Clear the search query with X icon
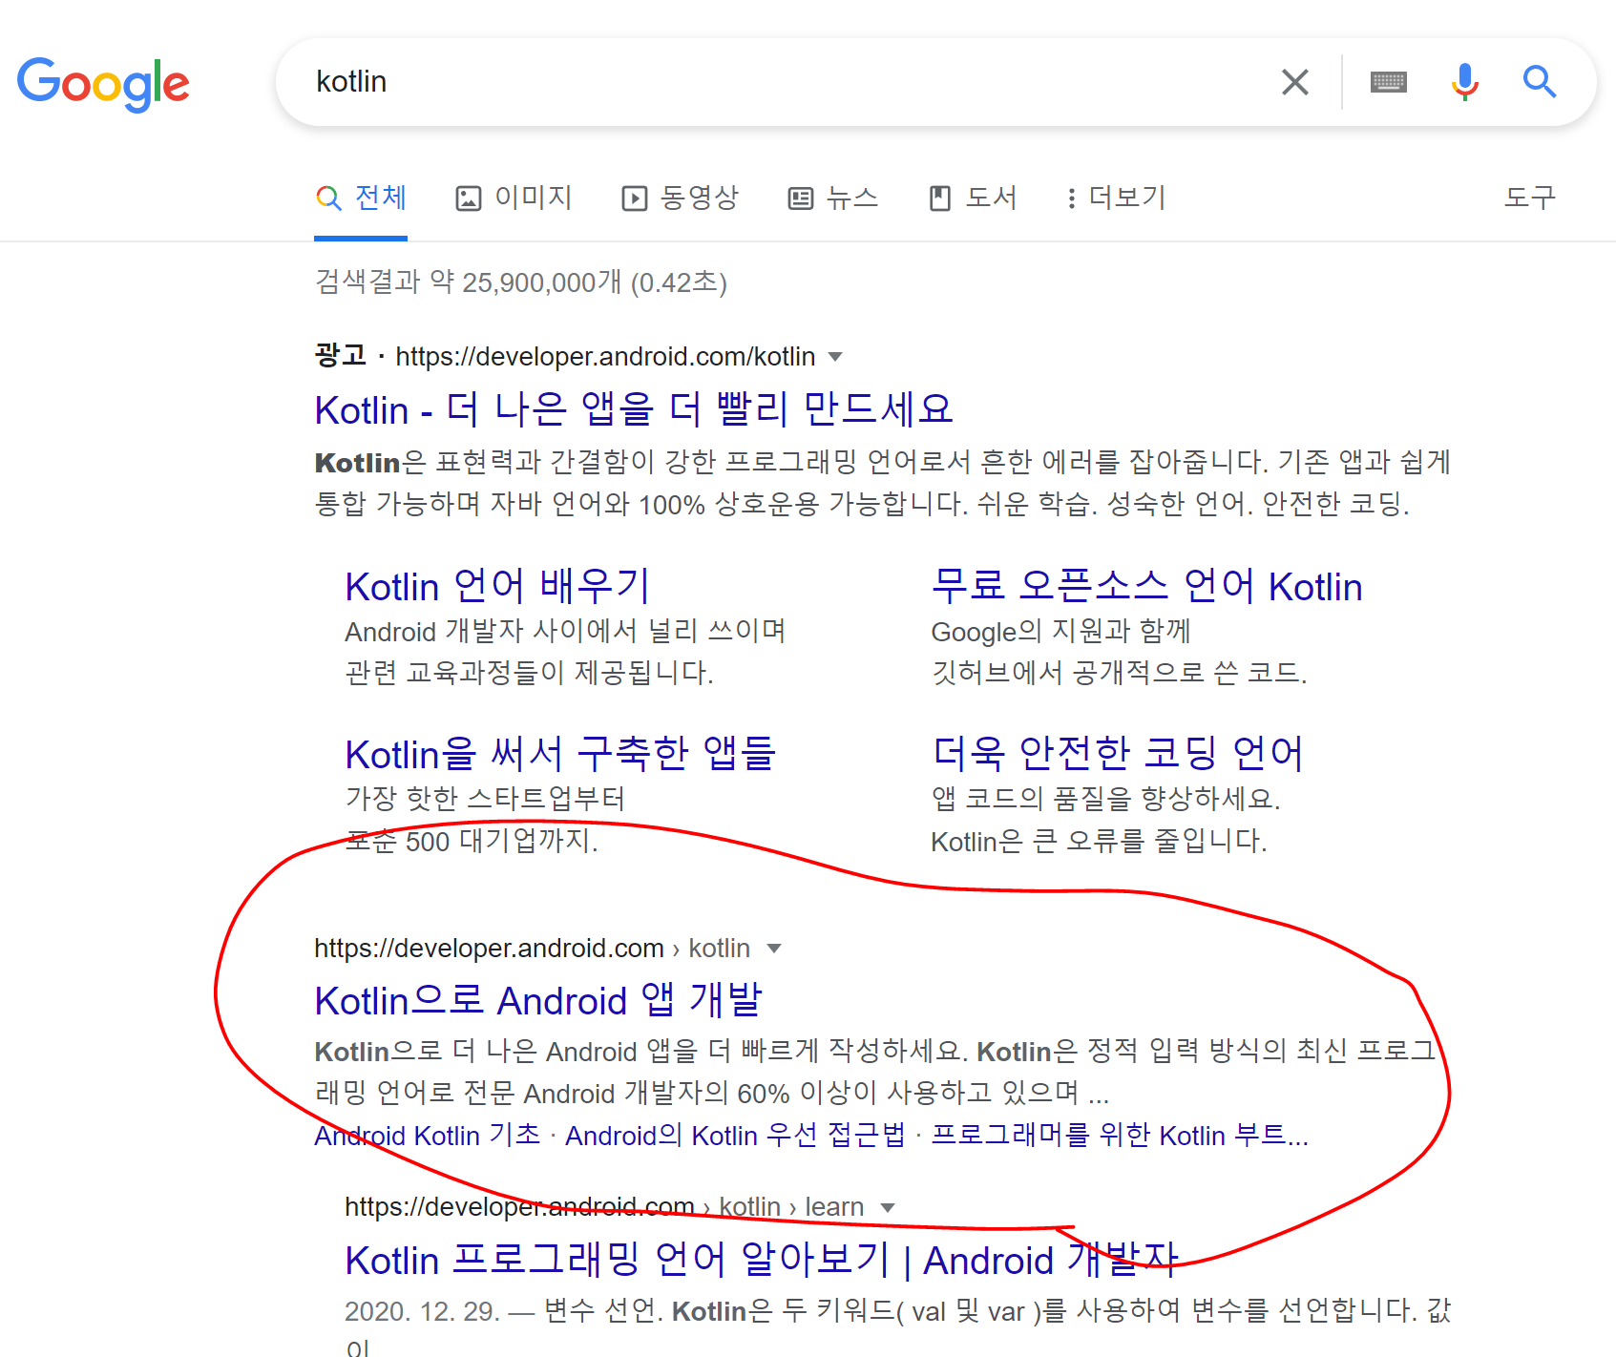The image size is (1616, 1357). click(1294, 82)
